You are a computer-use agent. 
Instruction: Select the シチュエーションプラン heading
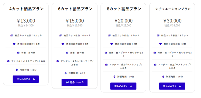(173, 9)
